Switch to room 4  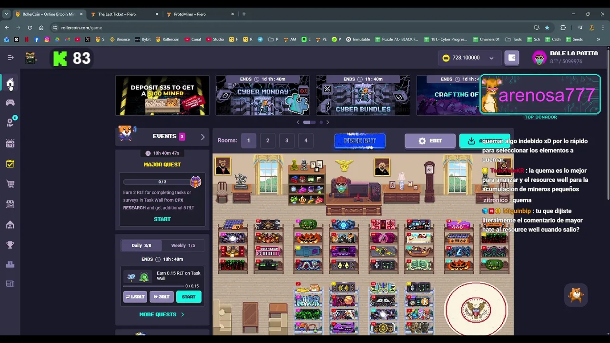pos(305,141)
